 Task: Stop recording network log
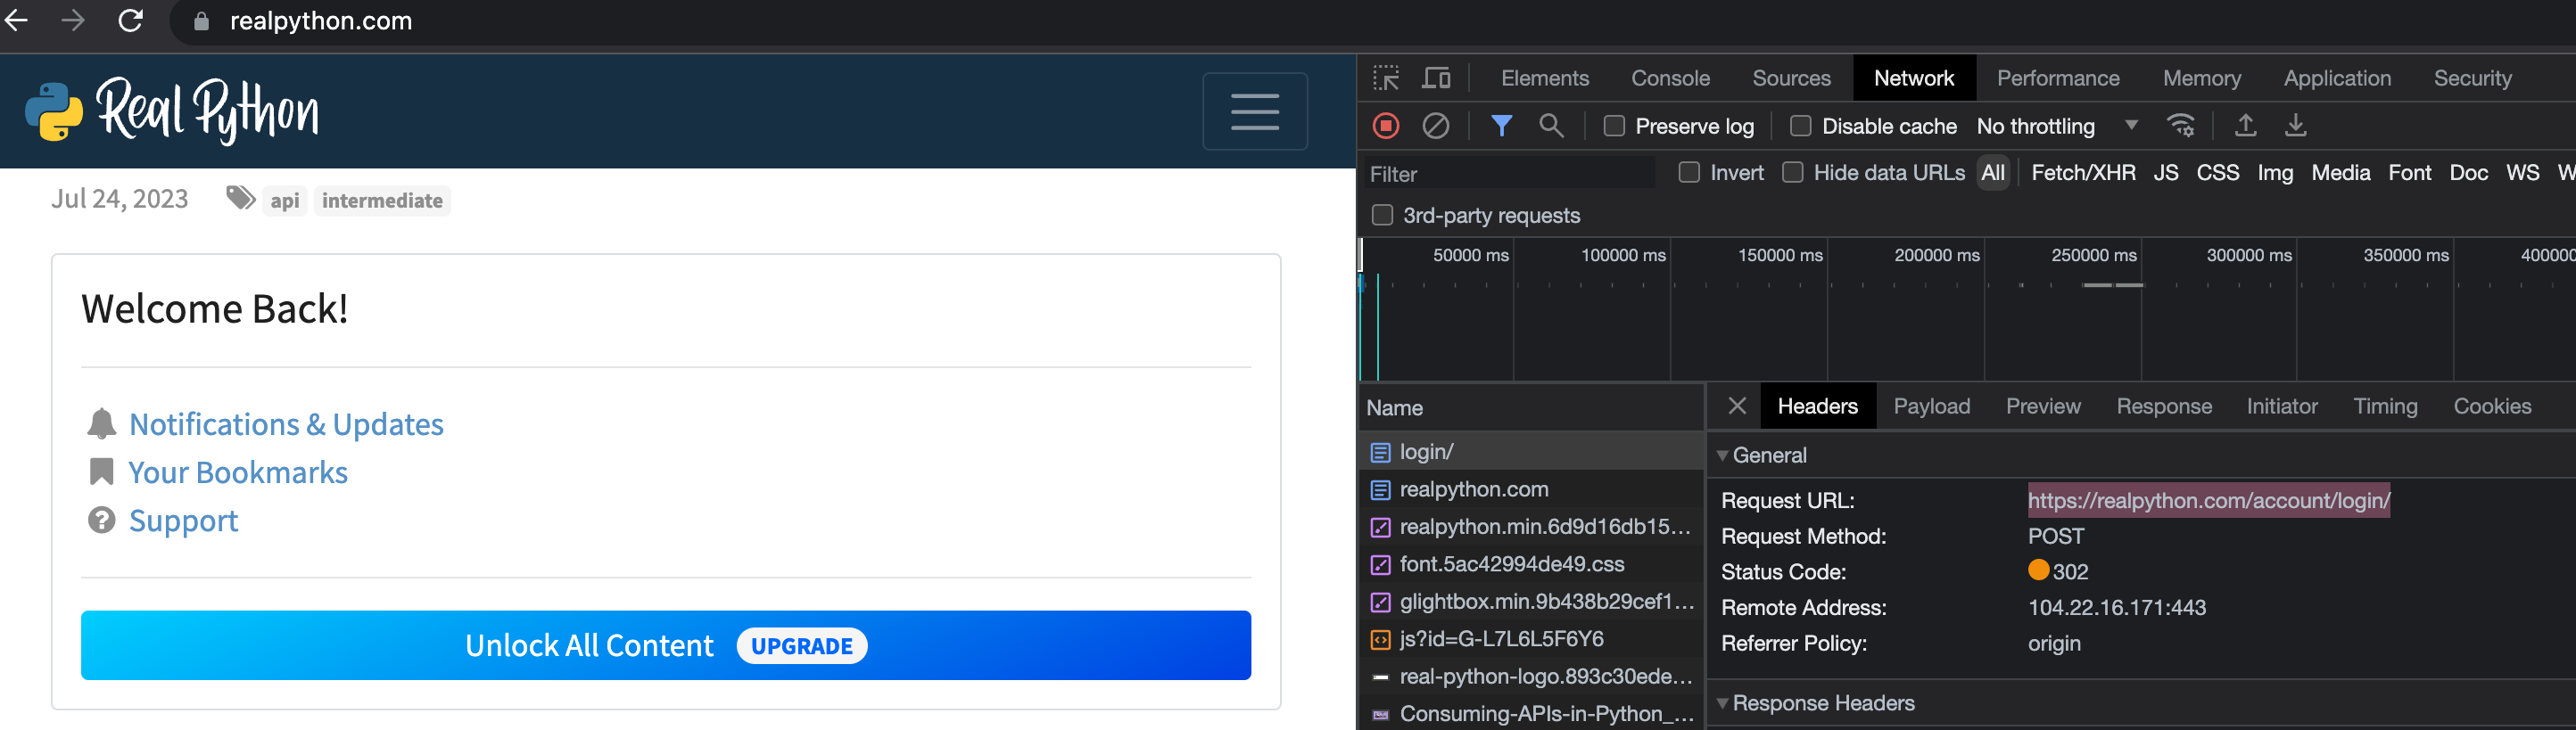click(x=1386, y=126)
